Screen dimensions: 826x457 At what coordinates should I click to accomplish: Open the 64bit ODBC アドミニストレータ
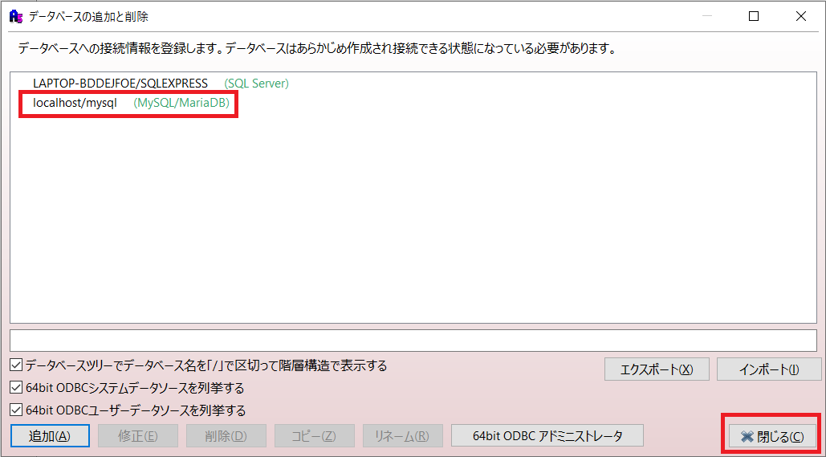click(547, 436)
